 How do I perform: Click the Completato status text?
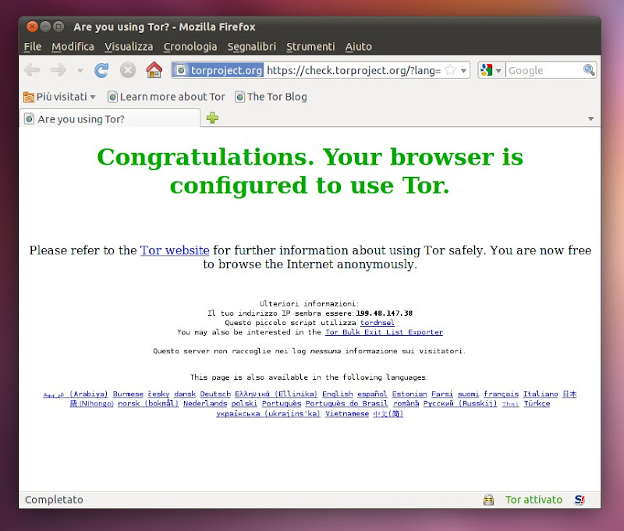pyautogui.click(x=54, y=500)
